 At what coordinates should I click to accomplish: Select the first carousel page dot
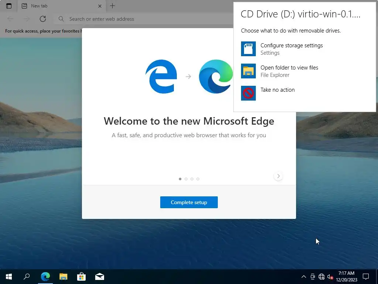pos(180,179)
